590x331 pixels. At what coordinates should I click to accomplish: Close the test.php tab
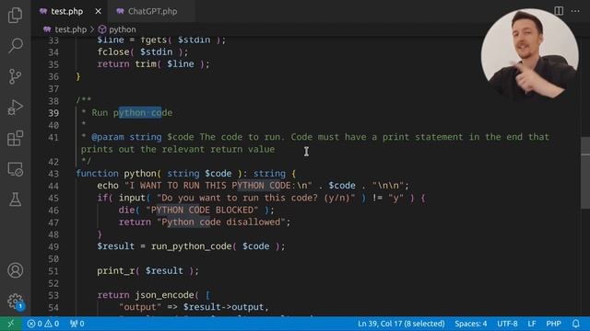point(99,11)
